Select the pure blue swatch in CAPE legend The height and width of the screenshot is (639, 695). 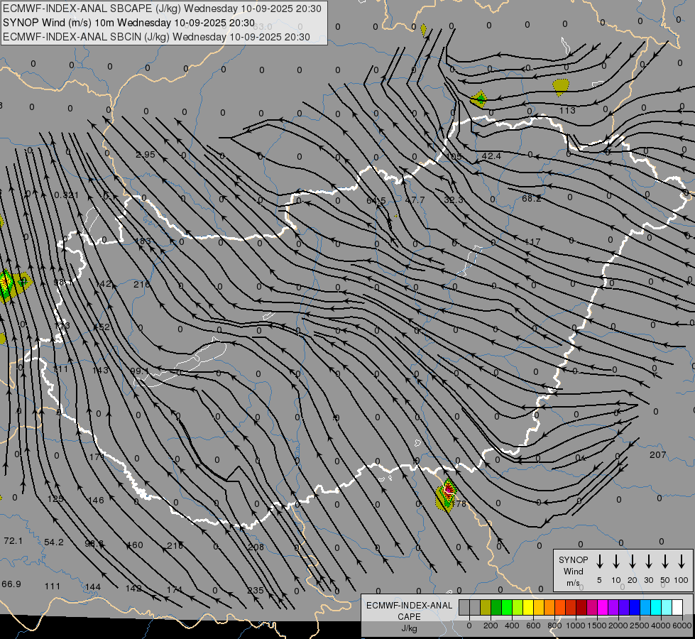[635, 607]
